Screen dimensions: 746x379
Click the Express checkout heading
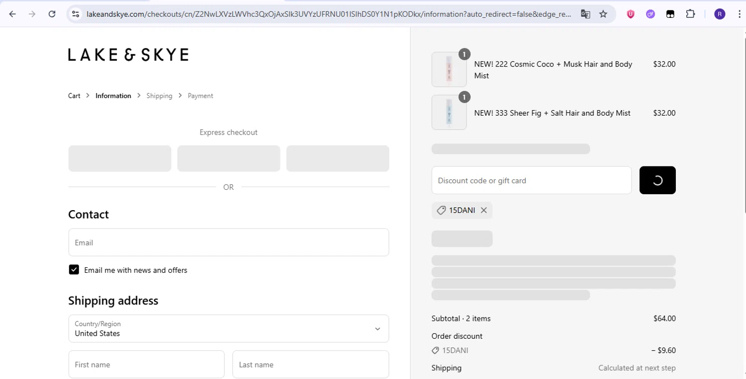click(229, 132)
